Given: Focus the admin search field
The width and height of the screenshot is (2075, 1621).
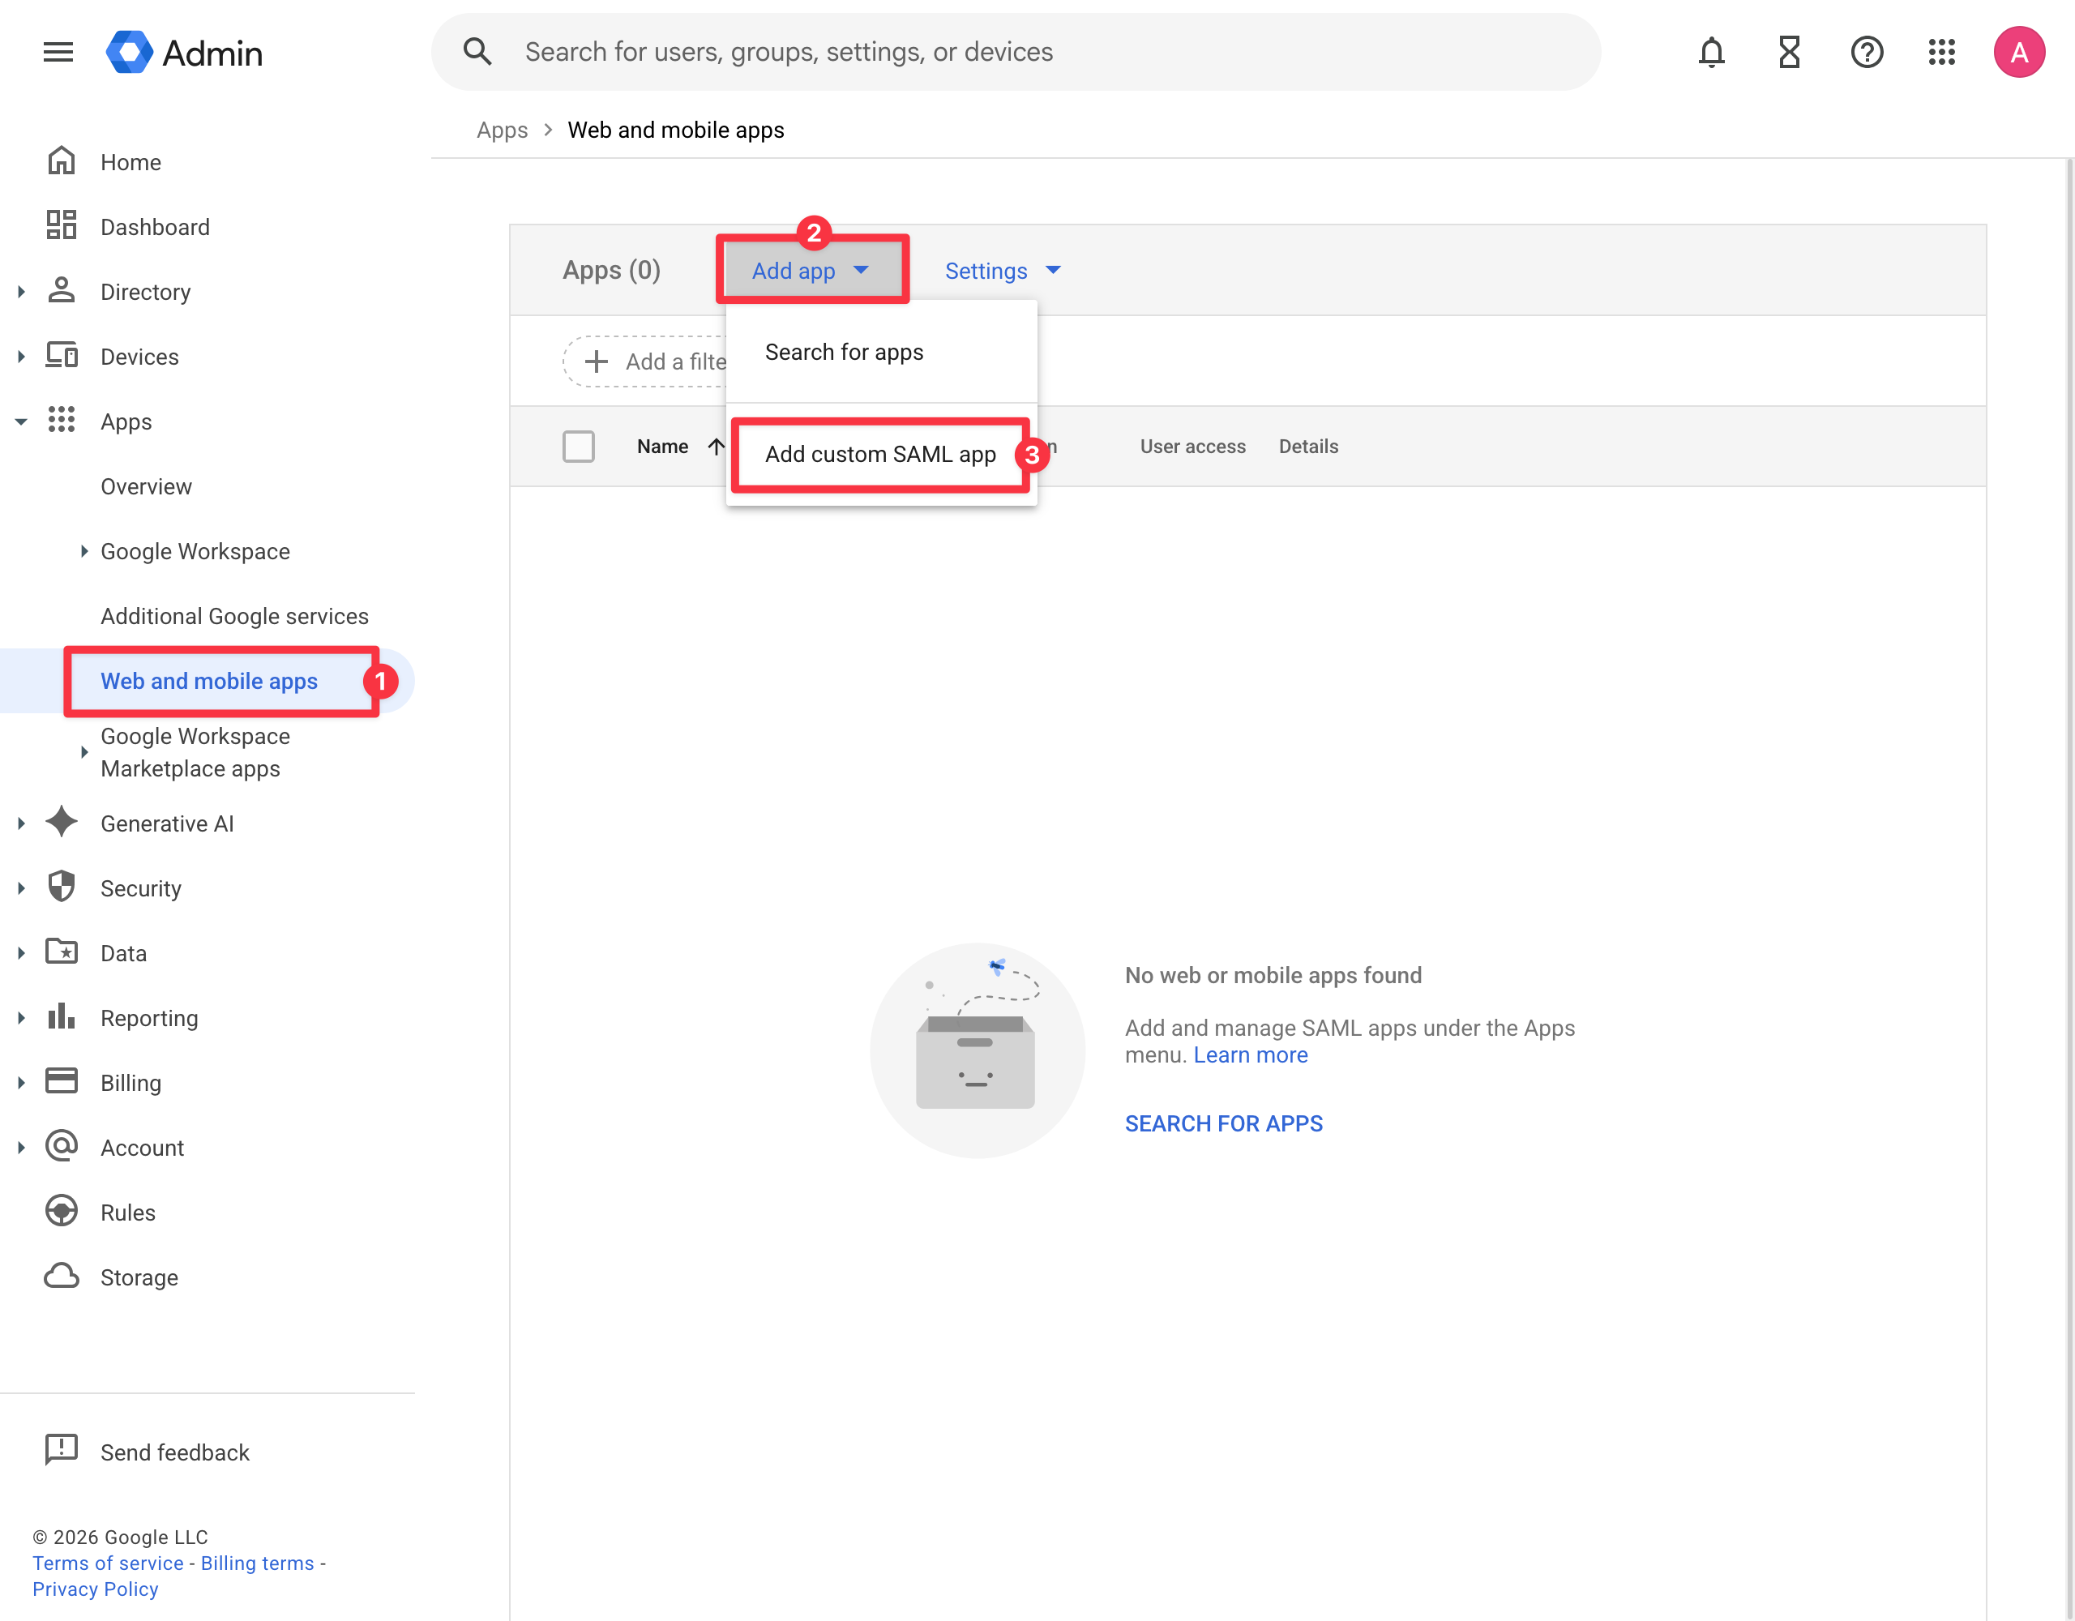Looking at the screenshot, I should coord(1016,51).
